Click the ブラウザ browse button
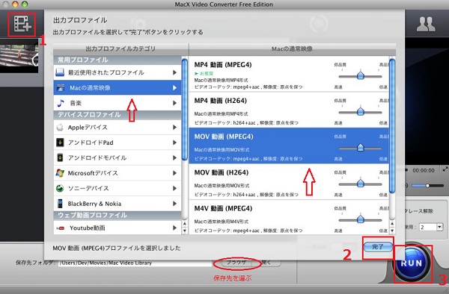The width and height of the screenshot is (449, 294). tap(236, 263)
